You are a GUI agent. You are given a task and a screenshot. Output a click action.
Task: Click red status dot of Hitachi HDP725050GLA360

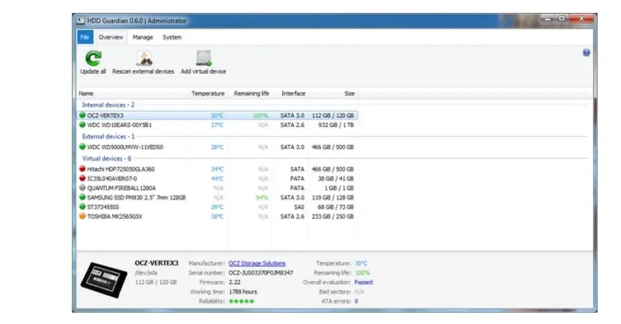pos(82,169)
